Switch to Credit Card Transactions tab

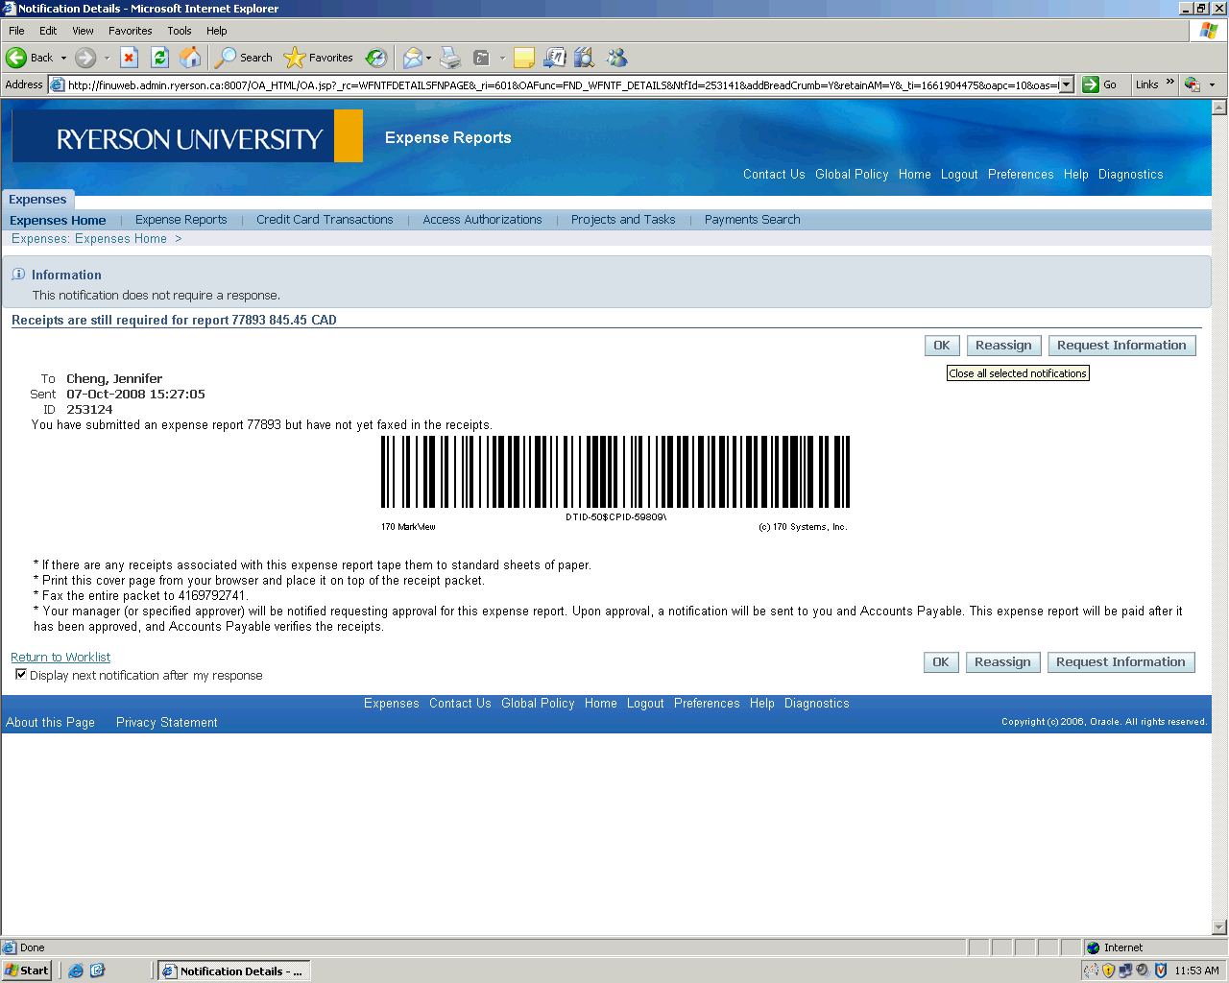[325, 220]
